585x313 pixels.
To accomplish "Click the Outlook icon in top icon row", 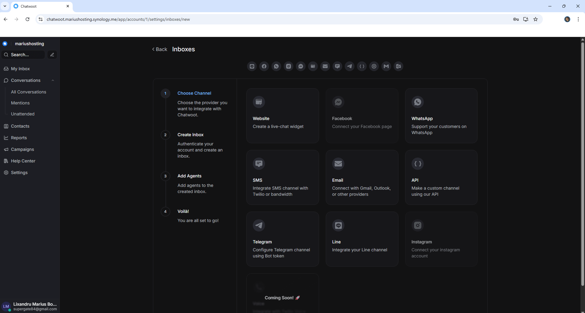I will pos(398,66).
